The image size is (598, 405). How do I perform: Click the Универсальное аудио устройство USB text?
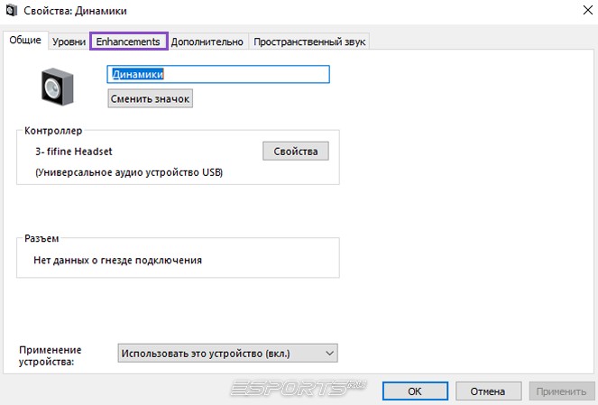(128, 171)
